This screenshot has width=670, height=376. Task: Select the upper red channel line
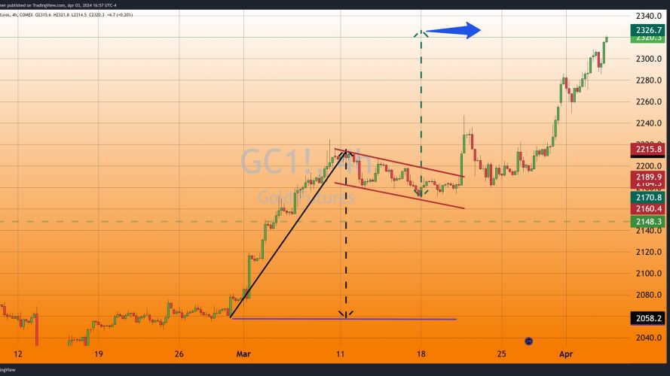399,162
